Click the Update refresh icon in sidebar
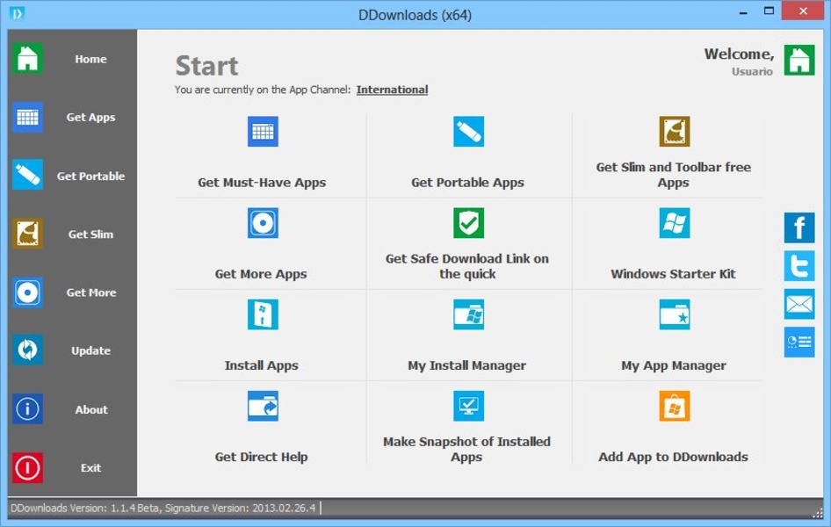This screenshot has height=527, width=831. (x=27, y=350)
